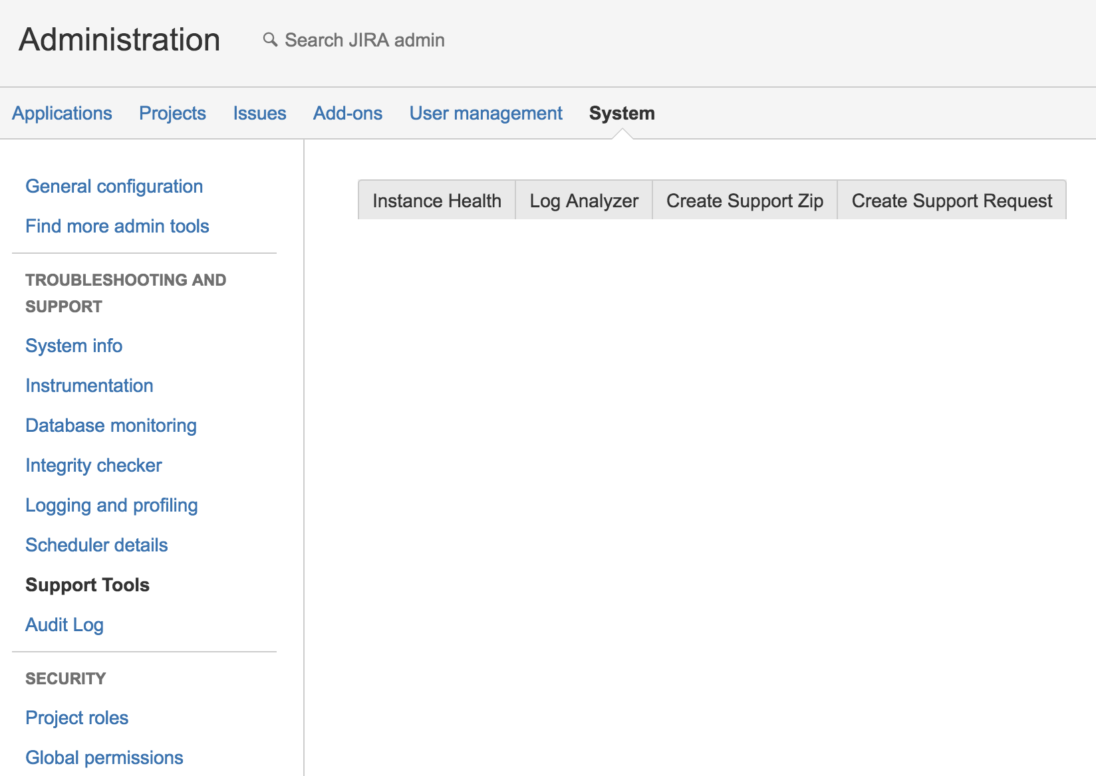Select Support Tools in sidebar
The height and width of the screenshot is (776, 1096).
(x=87, y=585)
